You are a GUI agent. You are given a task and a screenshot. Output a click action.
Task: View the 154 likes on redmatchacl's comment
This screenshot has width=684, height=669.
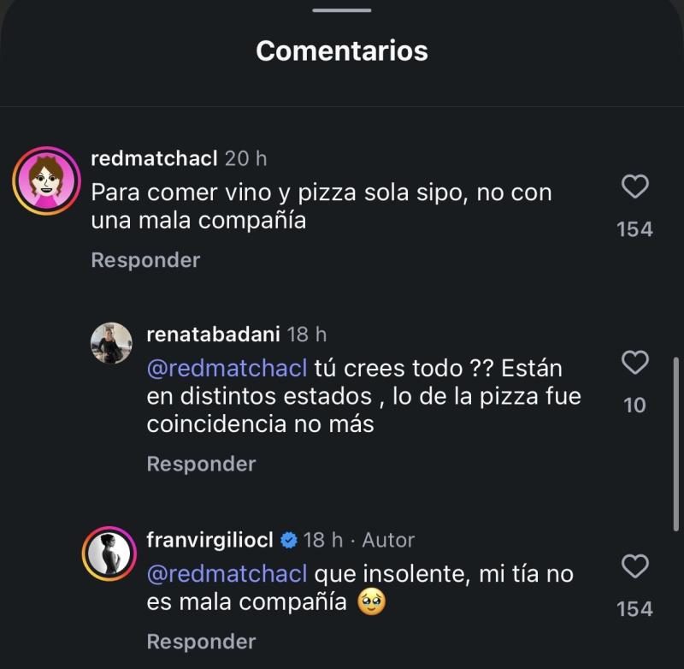pos(634,229)
